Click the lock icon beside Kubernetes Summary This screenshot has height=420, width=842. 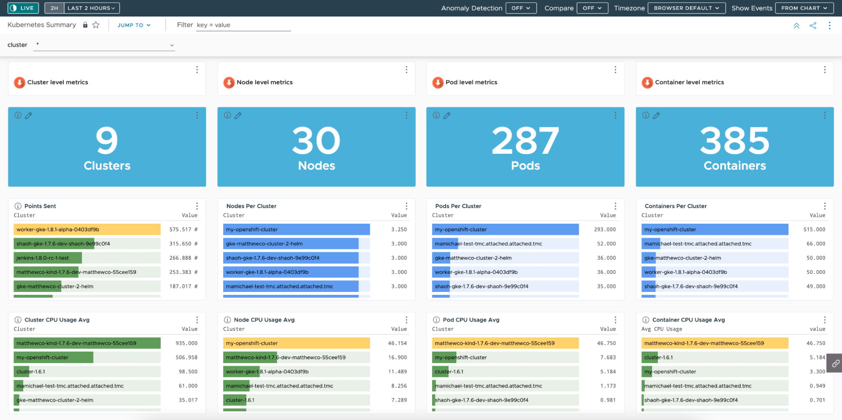pos(85,25)
